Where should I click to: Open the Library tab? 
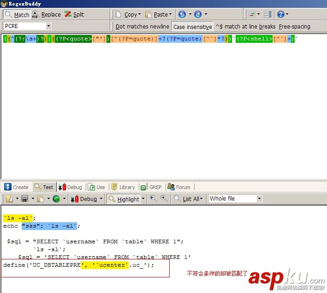[x=123, y=187]
